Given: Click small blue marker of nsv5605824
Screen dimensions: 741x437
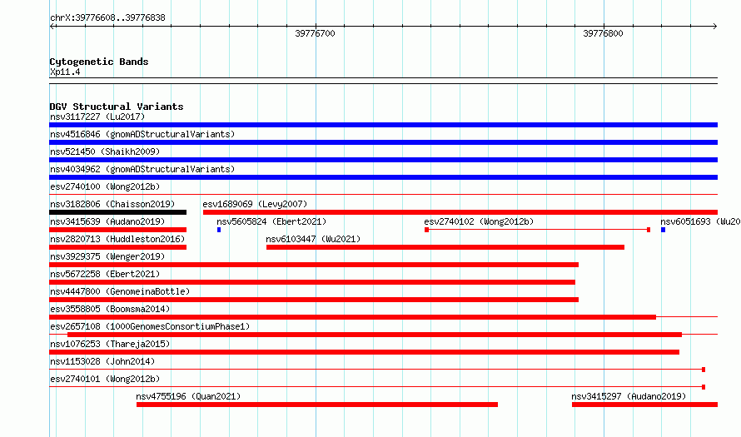Looking at the screenshot, I should 219,230.
